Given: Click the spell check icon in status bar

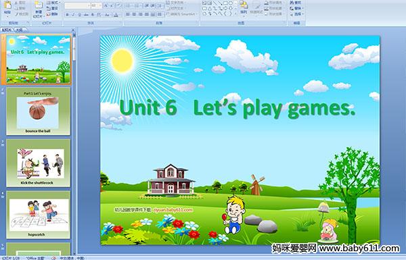Looking at the screenshot, I should click(53, 258).
